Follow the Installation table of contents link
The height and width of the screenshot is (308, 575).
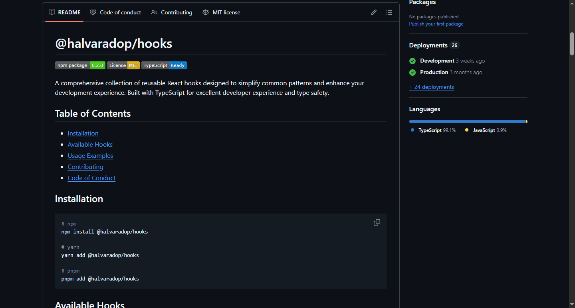[x=83, y=133]
